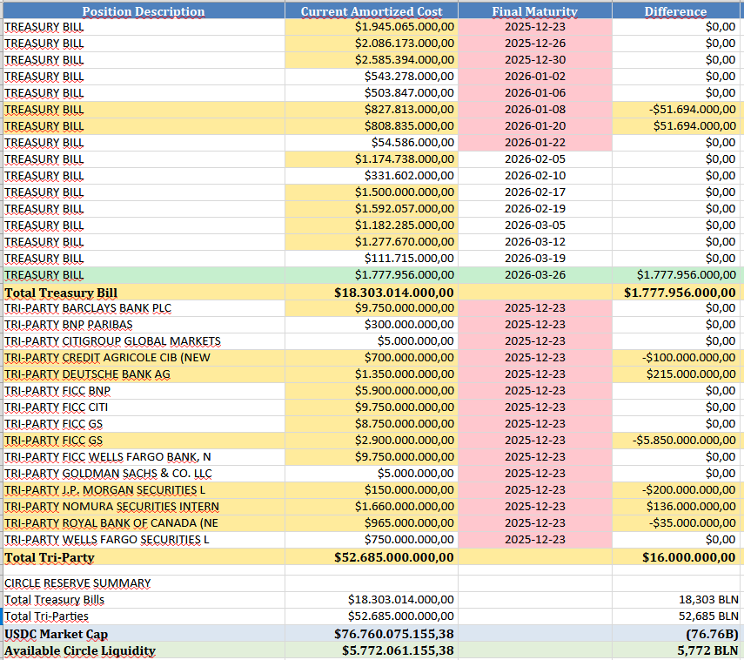This screenshot has width=744, height=660.
Task: Select the $1.174.738.000,00 cell
Action: [x=371, y=159]
